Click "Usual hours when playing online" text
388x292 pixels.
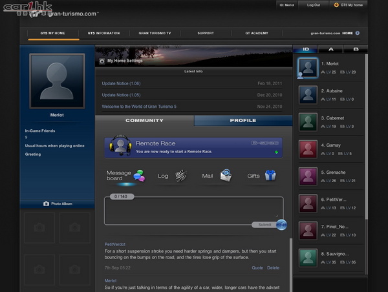pyautogui.click(x=55, y=146)
